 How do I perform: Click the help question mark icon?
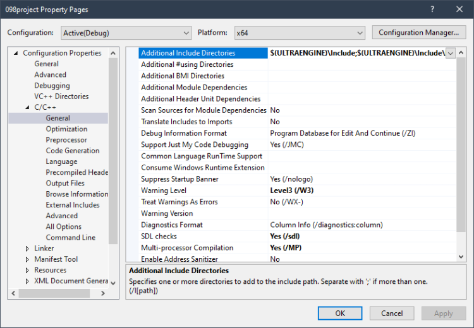(x=432, y=9)
